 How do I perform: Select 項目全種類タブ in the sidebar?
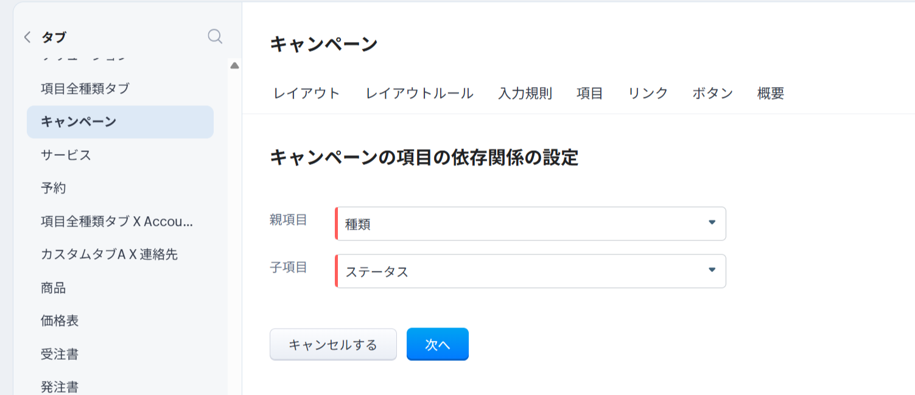tap(85, 89)
